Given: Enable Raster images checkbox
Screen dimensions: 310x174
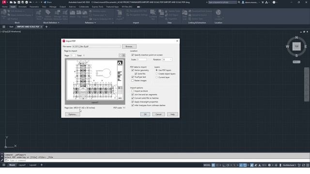Looking at the screenshot, I should [133, 81].
